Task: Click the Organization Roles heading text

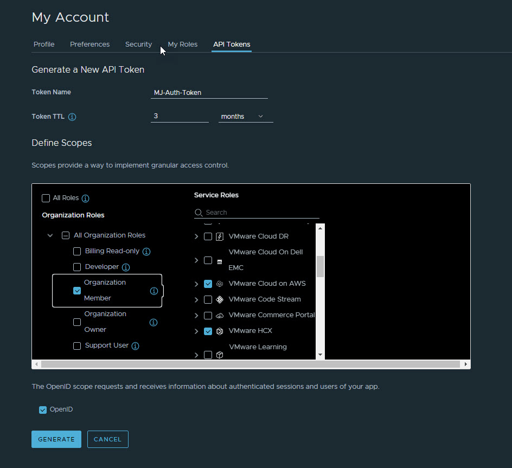Action: pos(73,215)
